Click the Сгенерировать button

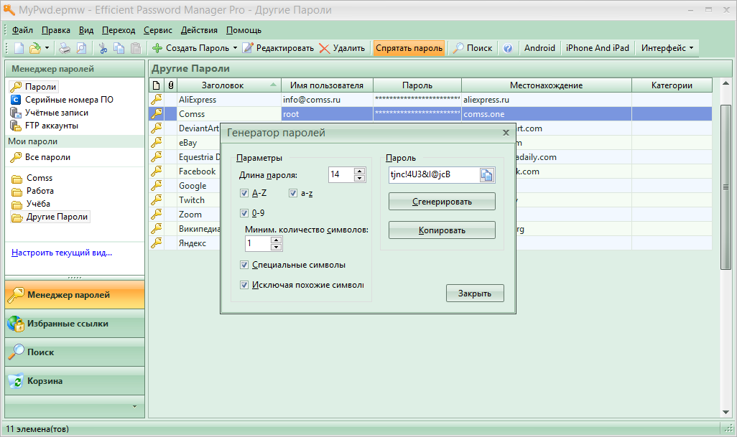[x=442, y=202]
